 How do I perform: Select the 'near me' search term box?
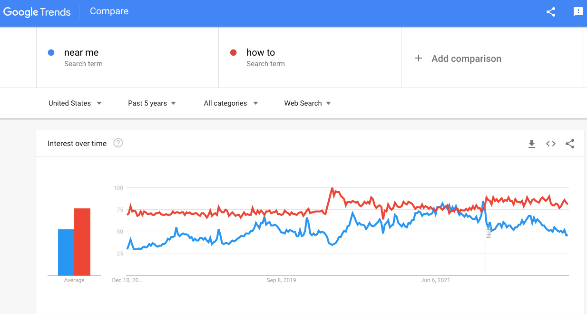pyautogui.click(x=127, y=58)
